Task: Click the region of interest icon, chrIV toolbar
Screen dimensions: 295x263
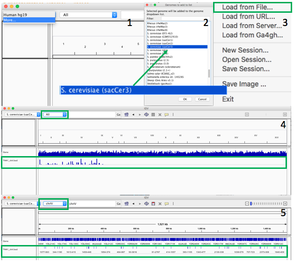Action: (152, 204)
